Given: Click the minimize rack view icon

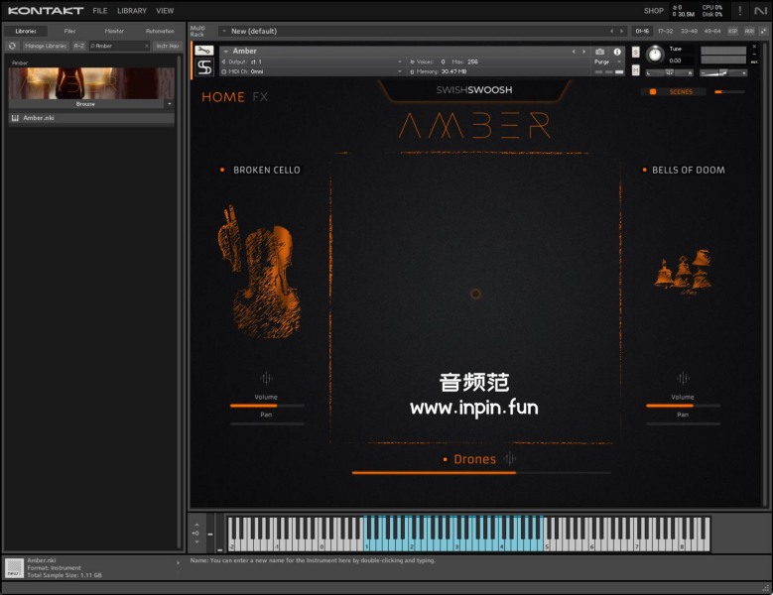Looking at the screenshot, I should click(x=763, y=31).
